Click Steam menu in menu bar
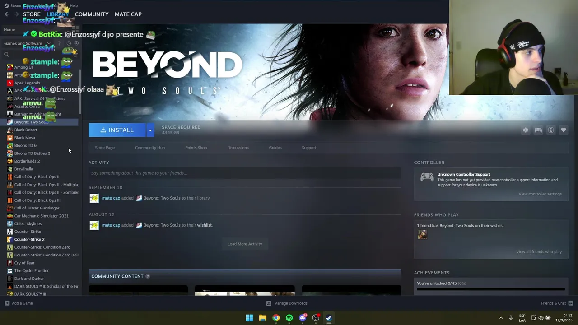Image resolution: width=578 pixels, height=325 pixels. tap(13, 5)
